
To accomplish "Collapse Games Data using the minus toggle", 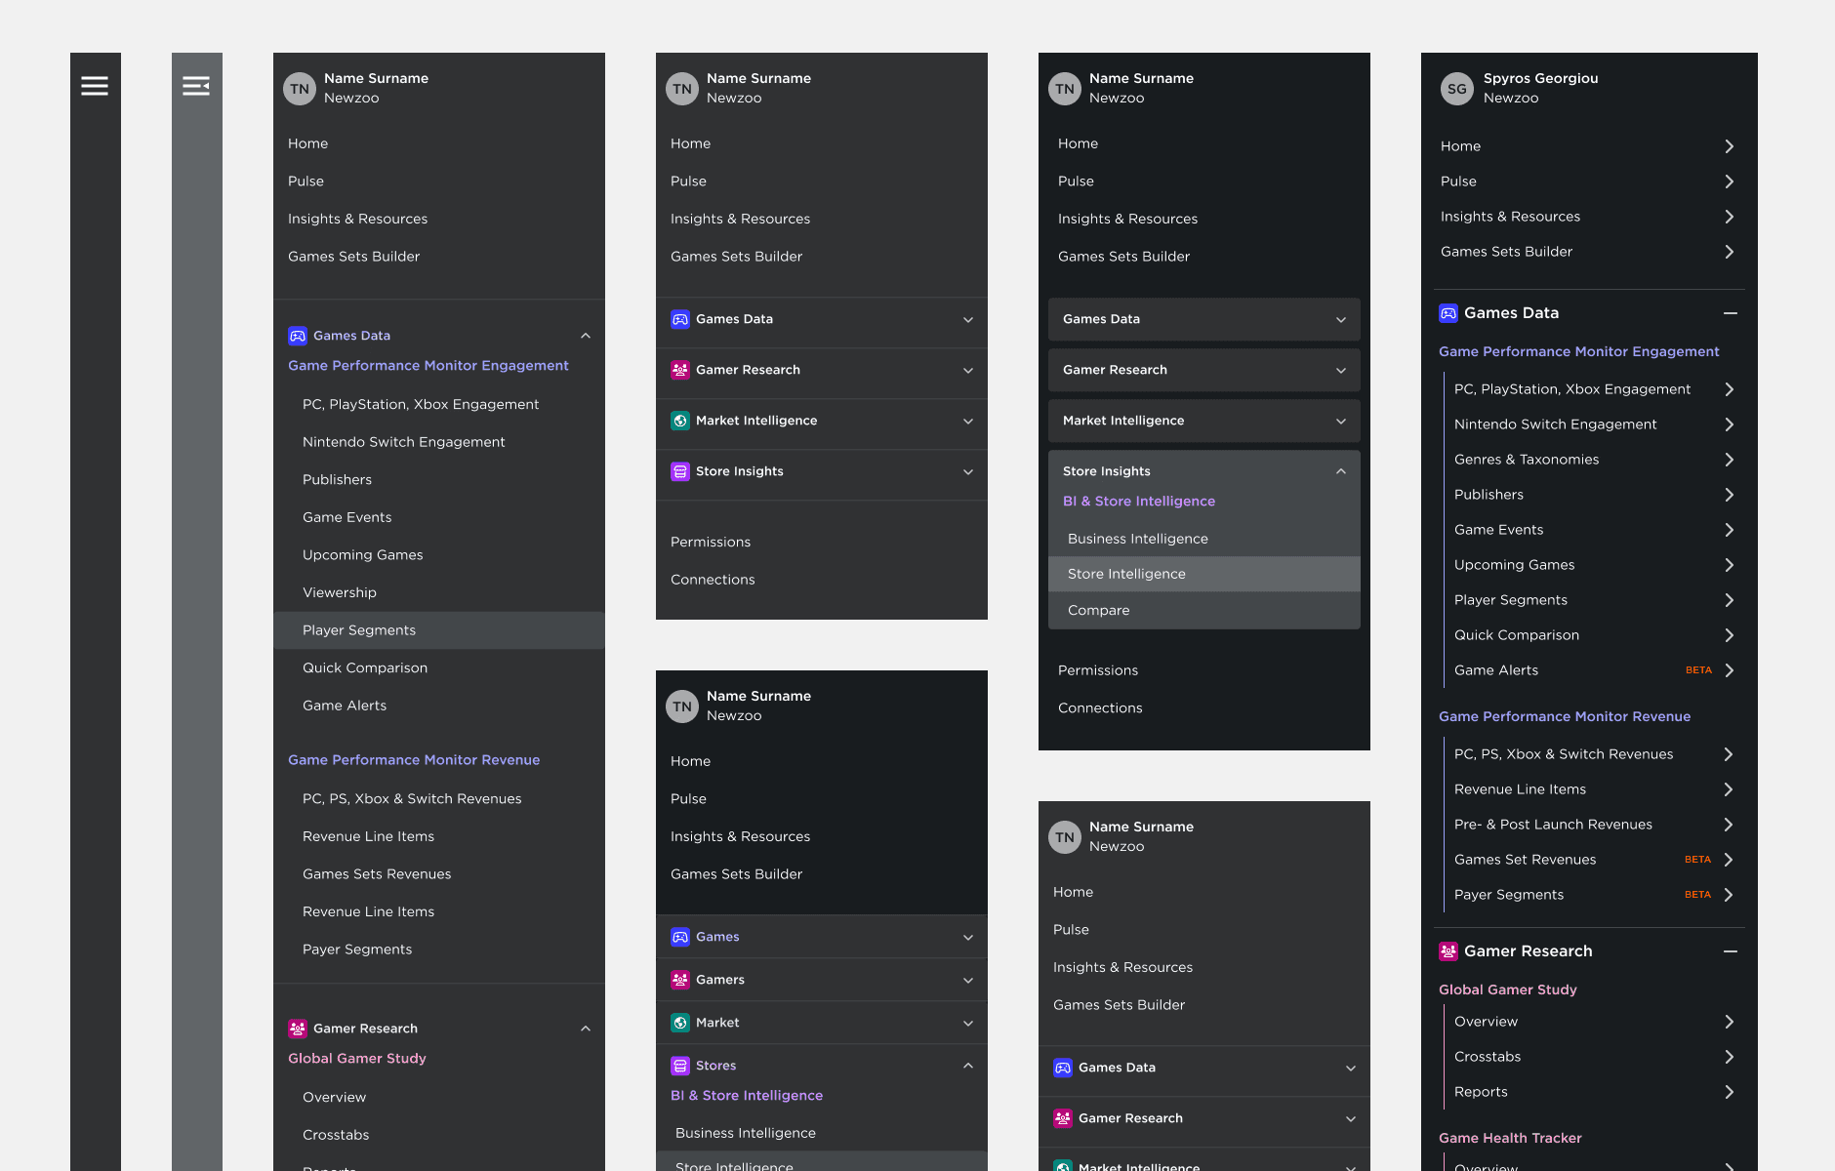I will 1731,313.
